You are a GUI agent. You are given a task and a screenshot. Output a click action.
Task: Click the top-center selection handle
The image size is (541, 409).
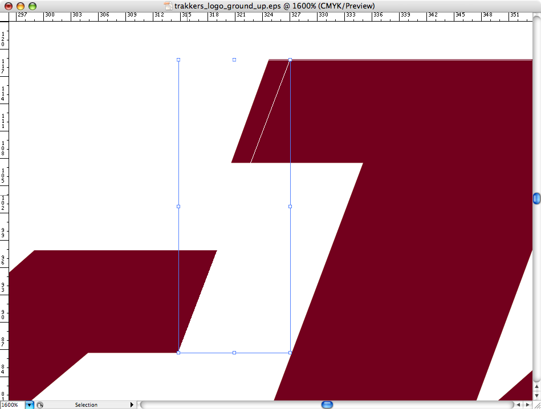click(x=234, y=60)
